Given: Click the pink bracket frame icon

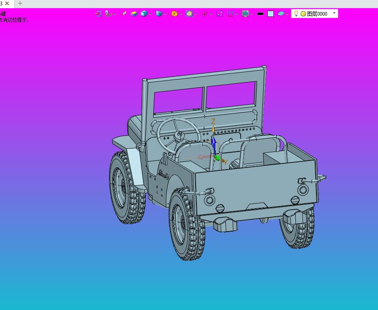Looking at the screenshot, I should pyautogui.click(x=230, y=14).
